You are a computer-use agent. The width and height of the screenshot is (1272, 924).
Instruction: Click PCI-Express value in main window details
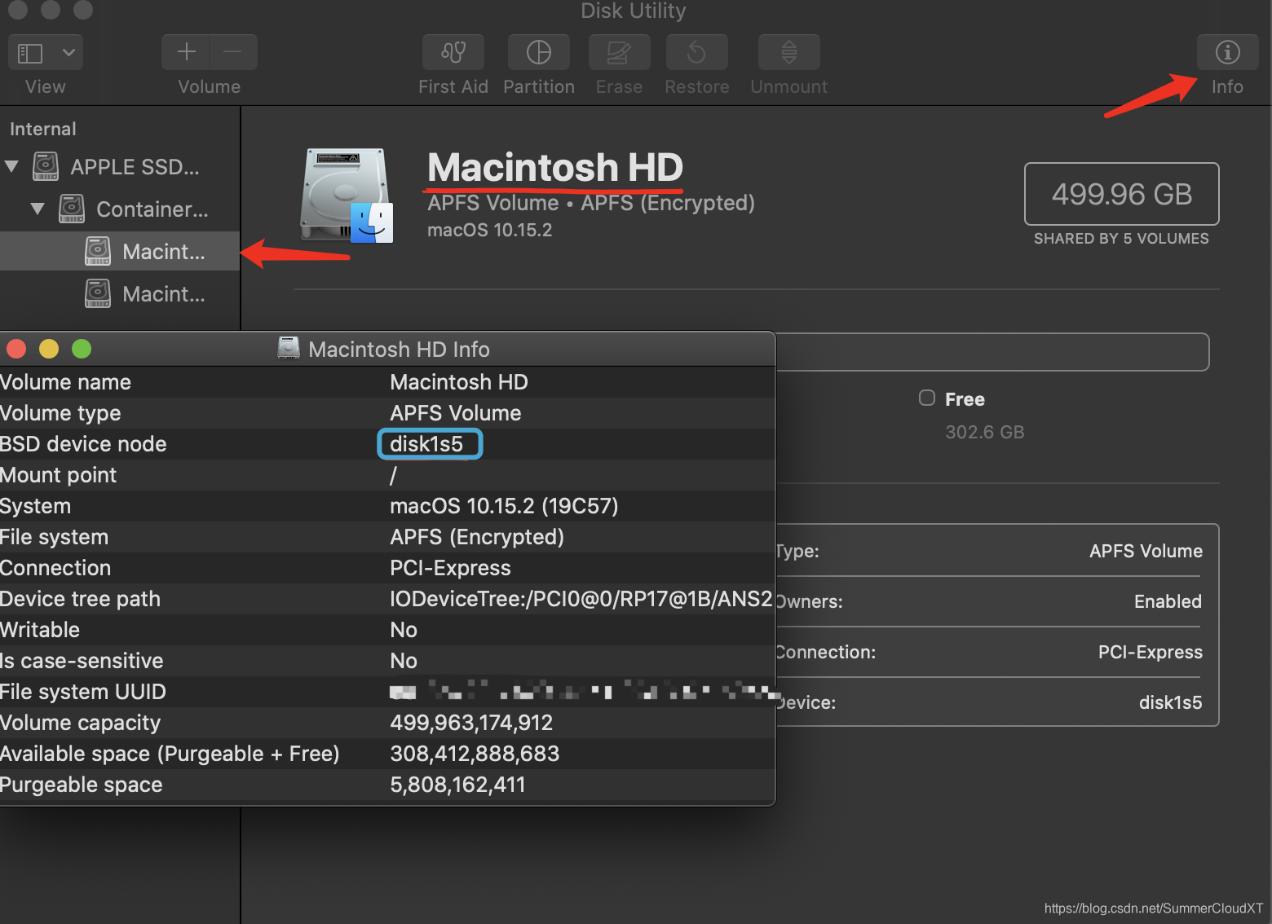[x=1150, y=652]
